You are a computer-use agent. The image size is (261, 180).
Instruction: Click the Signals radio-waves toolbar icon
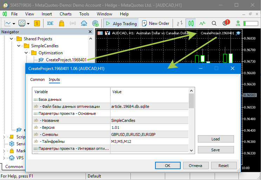tap(73, 23)
